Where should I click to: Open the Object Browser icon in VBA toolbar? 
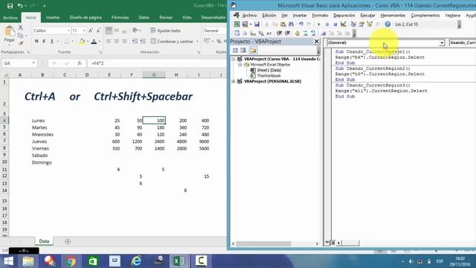point(370,25)
